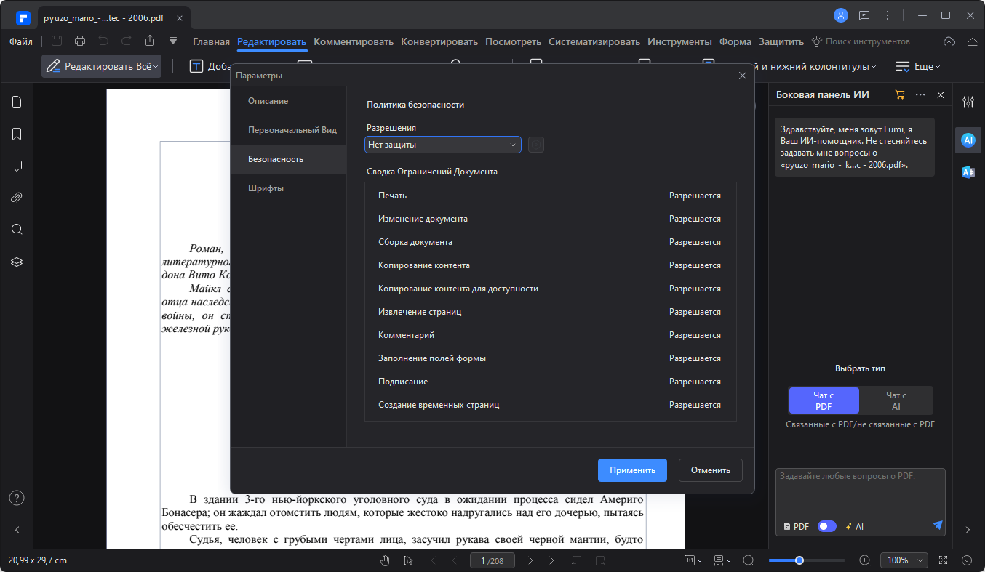Expand the 100% zoom level dropdown
Viewport: 985px width, 572px height.
904,560
